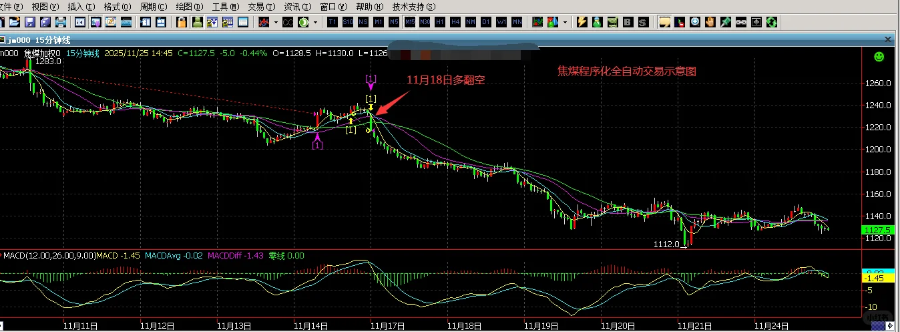Click the S toolbar icon
The height and width of the screenshot is (332, 900).
click(642, 22)
